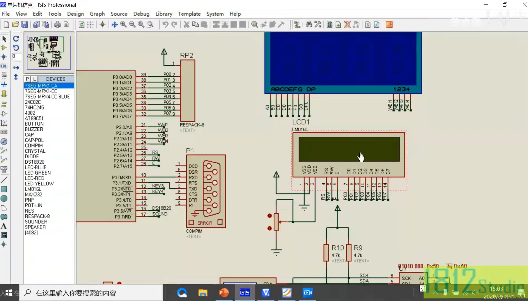Redo last change
This screenshot has height=301, width=528.
coord(174,25)
